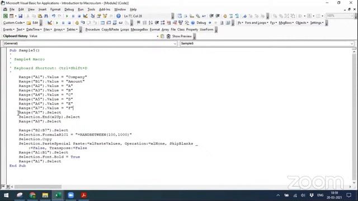Image resolution: width=358 pixels, height=201 pixels.
Task: Click the UserForm toolbar button
Action: pos(206,30)
